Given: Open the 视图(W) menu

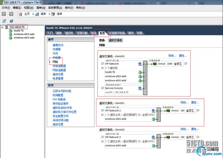Looking at the screenshot, I should (x=29, y=8).
